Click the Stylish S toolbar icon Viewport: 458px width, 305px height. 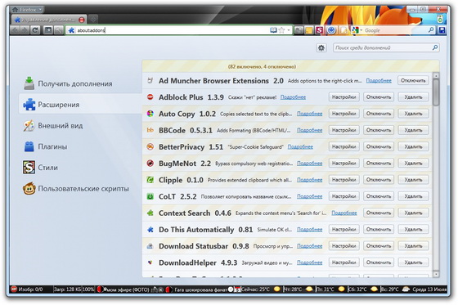pos(319,30)
